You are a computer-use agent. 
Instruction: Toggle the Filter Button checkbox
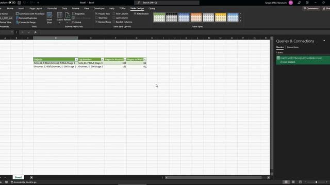click(135, 14)
